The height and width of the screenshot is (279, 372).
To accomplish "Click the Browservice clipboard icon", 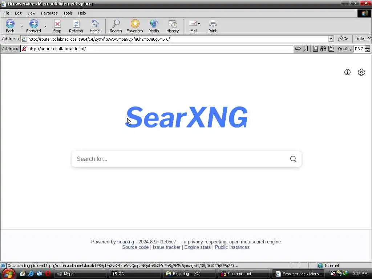I will [x=331, y=49].
